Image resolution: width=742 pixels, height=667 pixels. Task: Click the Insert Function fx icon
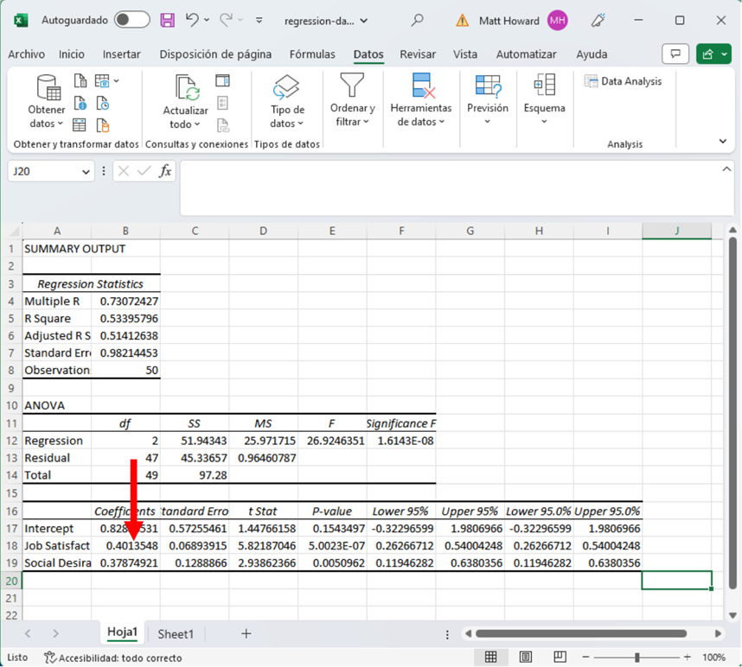pyautogui.click(x=165, y=171)
